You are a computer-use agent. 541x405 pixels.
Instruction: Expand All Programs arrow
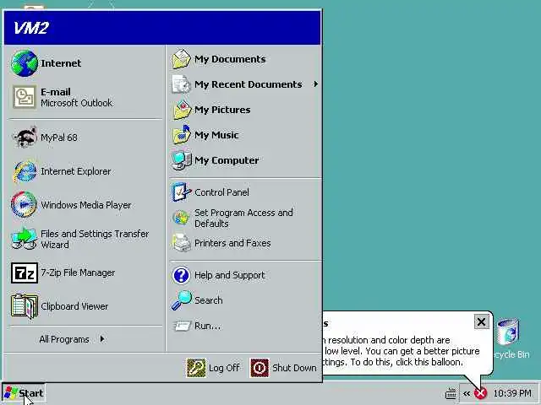pyautogui.click(x=102, y=339)
